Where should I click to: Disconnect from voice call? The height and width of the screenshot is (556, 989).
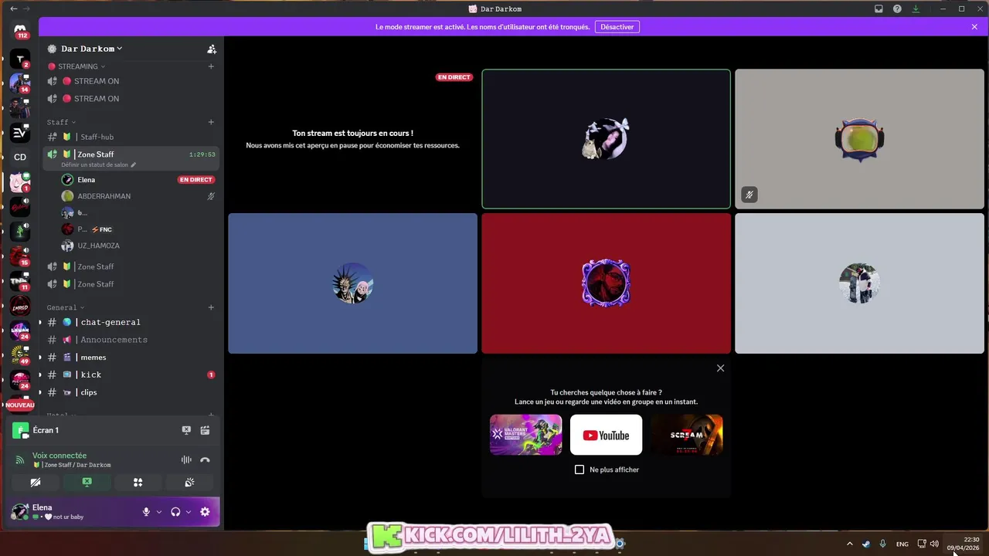(x=205, y=459)
